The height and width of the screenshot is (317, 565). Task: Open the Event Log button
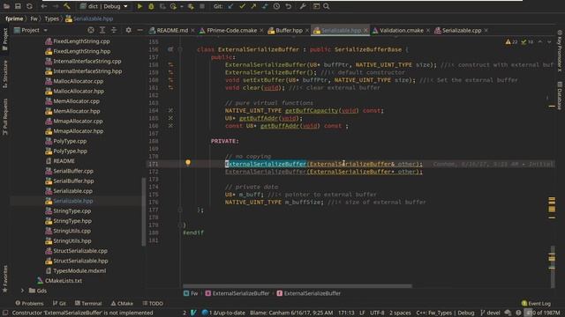coord(536,303)
